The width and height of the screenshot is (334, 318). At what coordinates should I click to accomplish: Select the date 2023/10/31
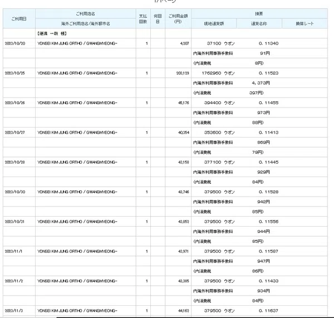click(15, 222)
